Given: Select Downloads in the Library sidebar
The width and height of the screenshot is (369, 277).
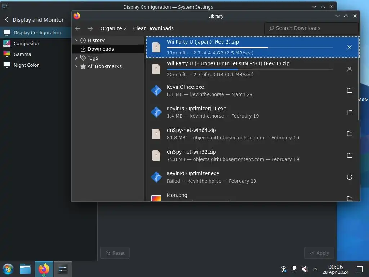Looking at the screenshot, I should (x=108, y=49).
